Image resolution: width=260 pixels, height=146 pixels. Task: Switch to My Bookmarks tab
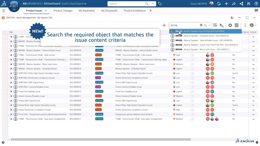(87, 11)
